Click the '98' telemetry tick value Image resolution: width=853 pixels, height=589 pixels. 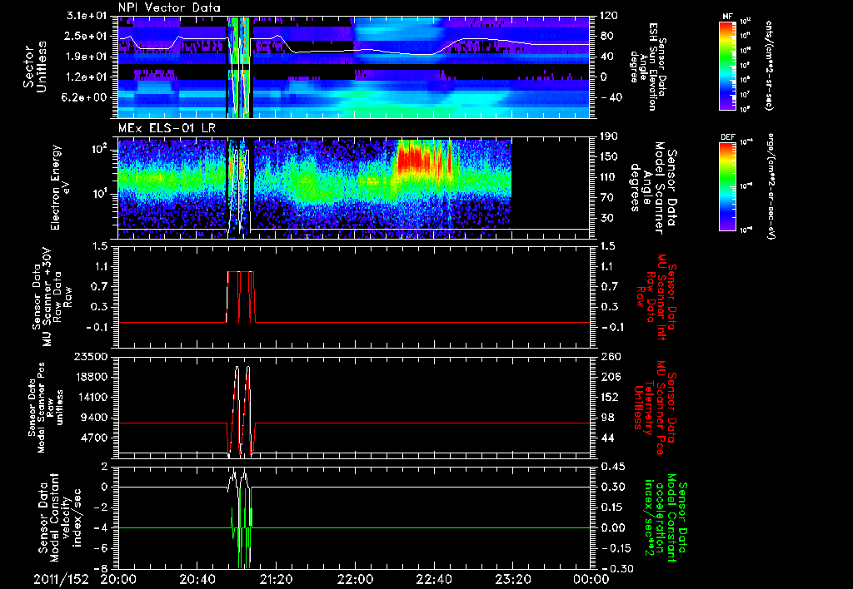click(606, 418)
